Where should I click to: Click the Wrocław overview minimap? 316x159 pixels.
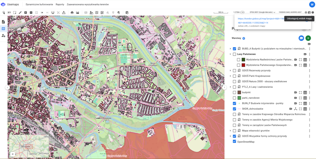(29, 146)
